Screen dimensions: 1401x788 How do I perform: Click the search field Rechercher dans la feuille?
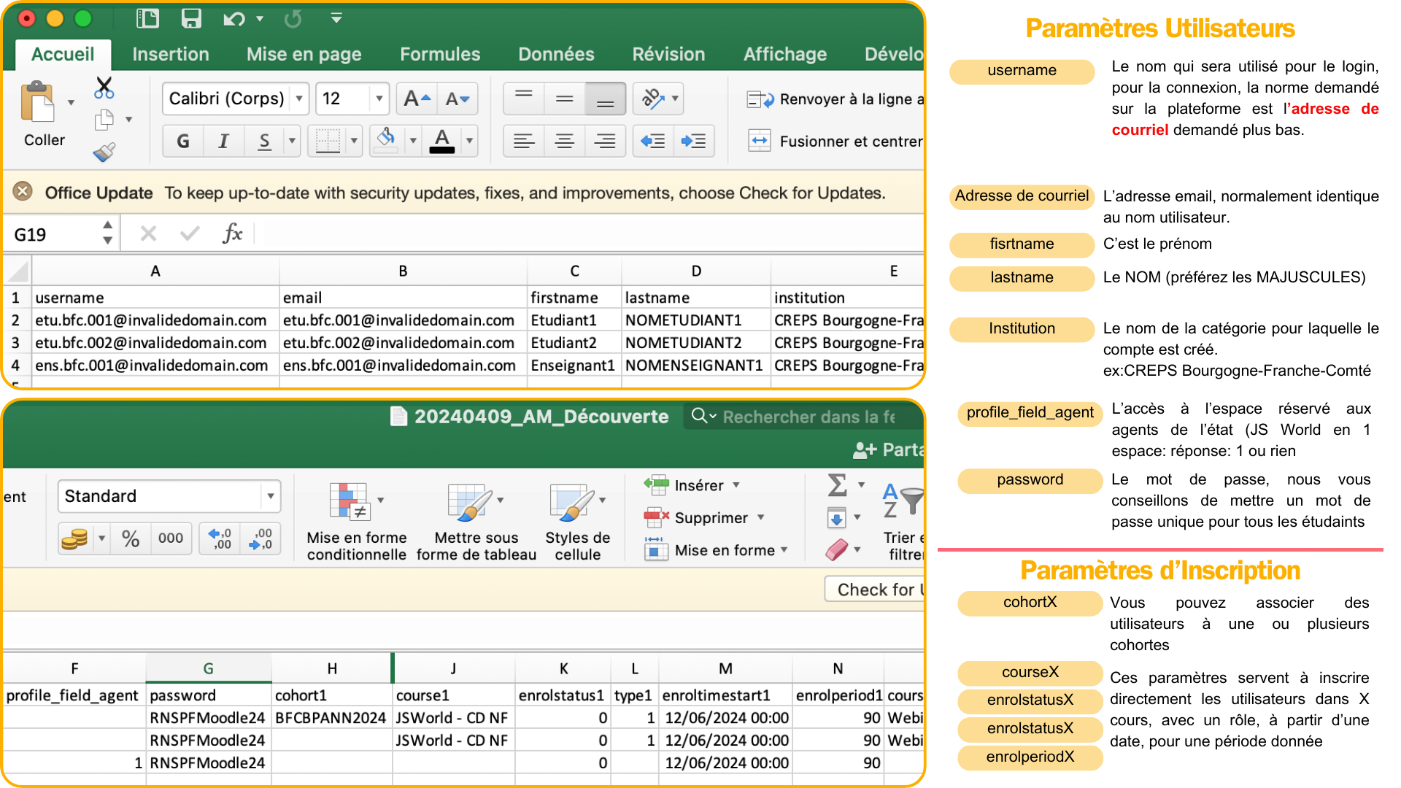click(x=804, y=417)
